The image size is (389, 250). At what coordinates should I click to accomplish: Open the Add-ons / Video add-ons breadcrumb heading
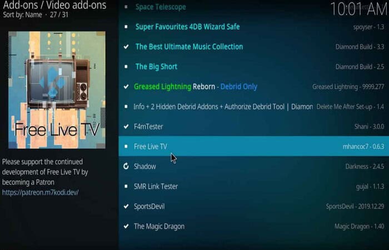54,5
